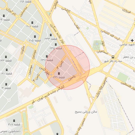Viewport: 135px width, 135px height.
Task: Select the سالن ورزشی بسیج place label
Action: click(x=86, y=112)
